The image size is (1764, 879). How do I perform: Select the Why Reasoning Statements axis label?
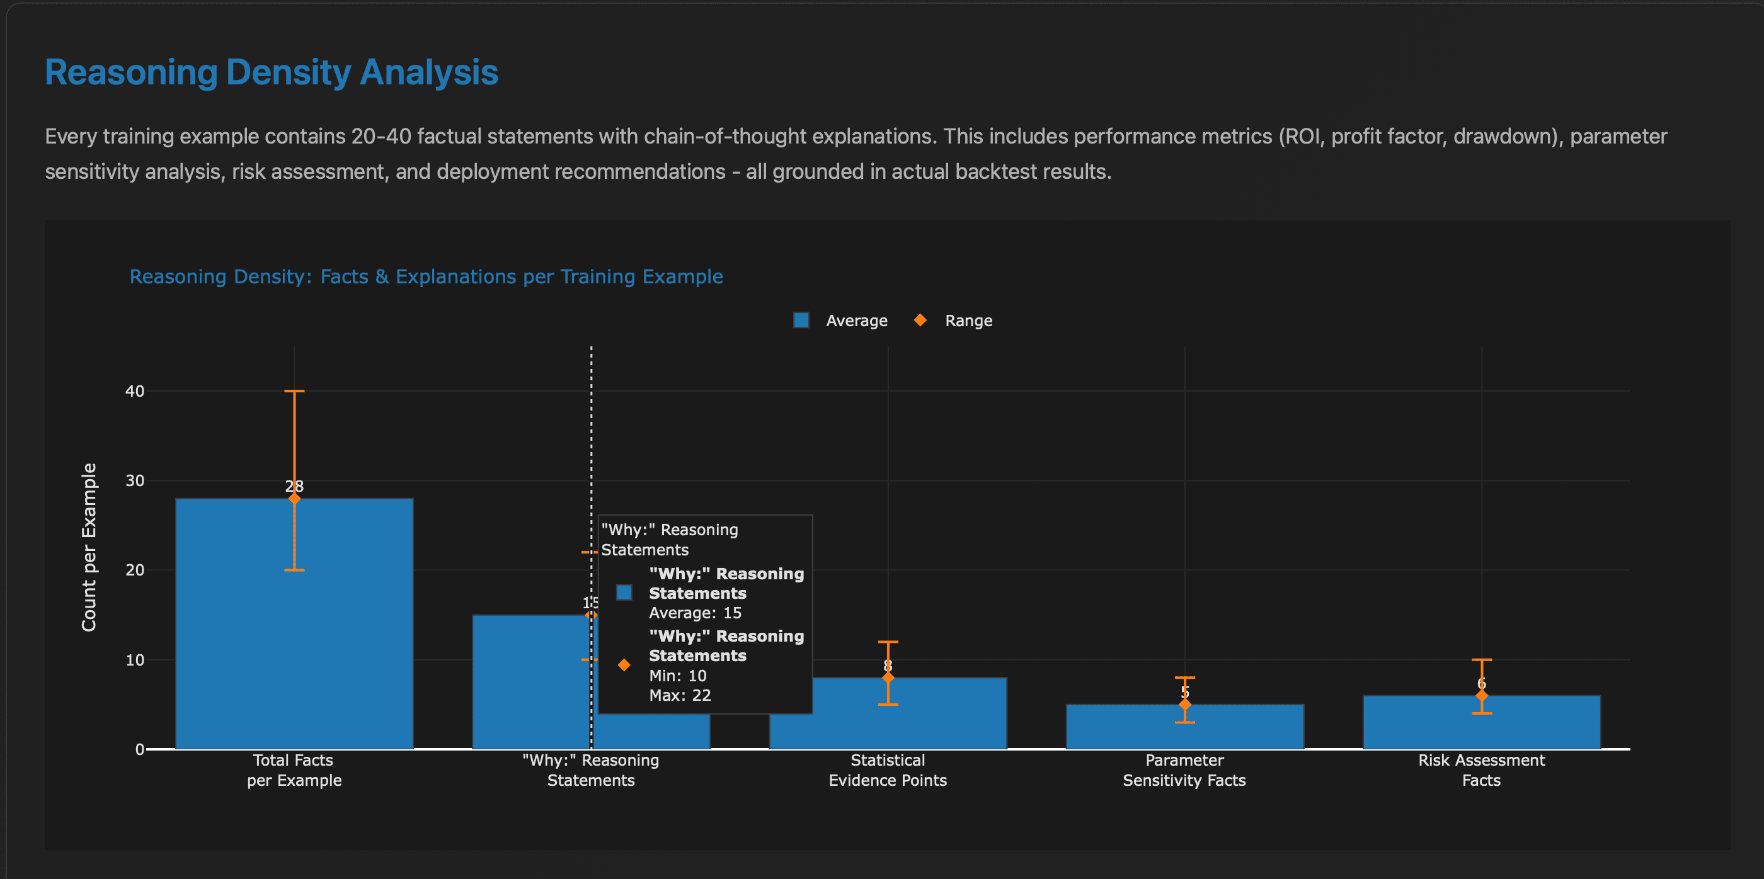[x=590, y=769]
